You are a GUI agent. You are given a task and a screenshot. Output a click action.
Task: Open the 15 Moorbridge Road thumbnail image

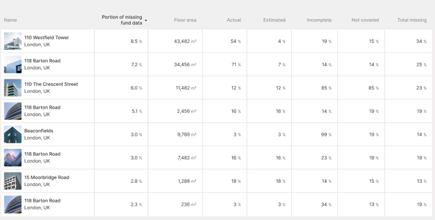coord(13,181)
